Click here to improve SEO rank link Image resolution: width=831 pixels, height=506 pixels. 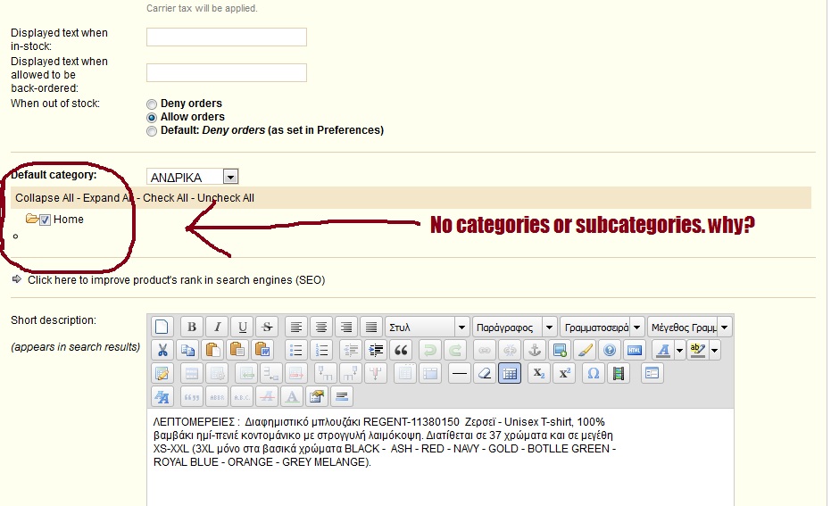tap(177, 279)
